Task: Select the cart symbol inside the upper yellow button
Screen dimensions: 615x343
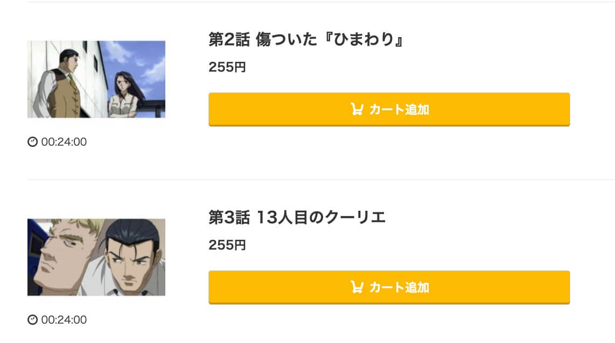Action: [x=357, y=109]
